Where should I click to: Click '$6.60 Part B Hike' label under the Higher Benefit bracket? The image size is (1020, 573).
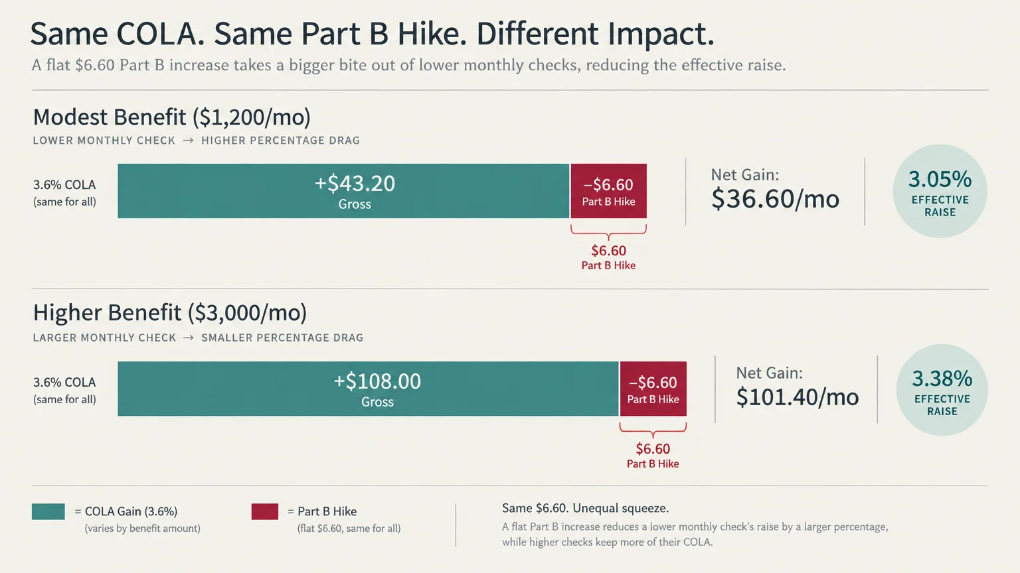653,456
